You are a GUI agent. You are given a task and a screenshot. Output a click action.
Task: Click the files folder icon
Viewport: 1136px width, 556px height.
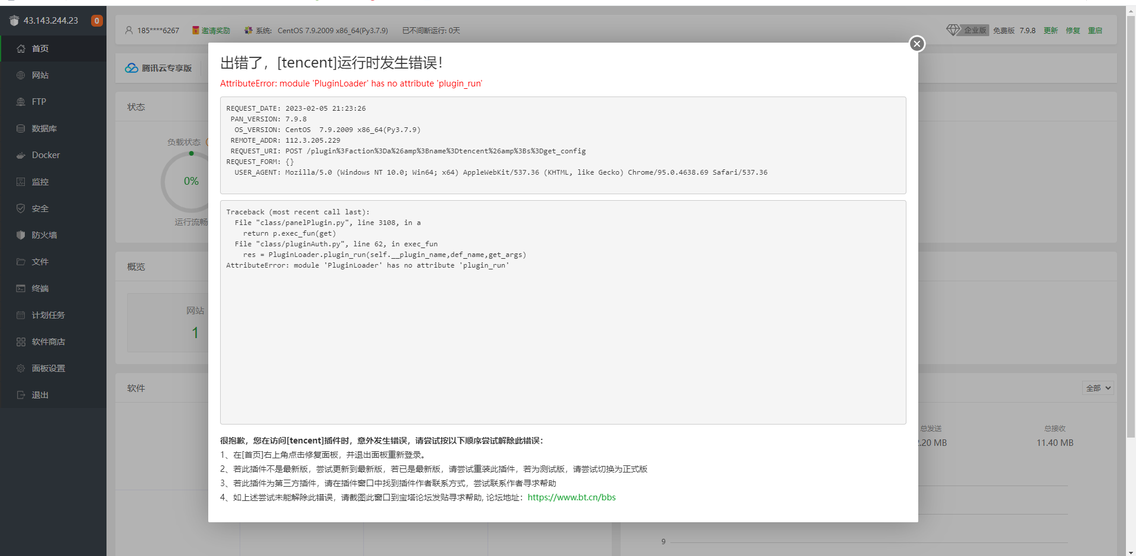click(21, 262)
